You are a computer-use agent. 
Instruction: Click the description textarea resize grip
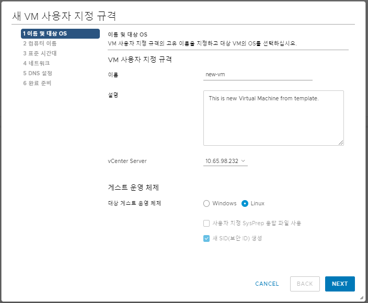(x=341, y=143)
